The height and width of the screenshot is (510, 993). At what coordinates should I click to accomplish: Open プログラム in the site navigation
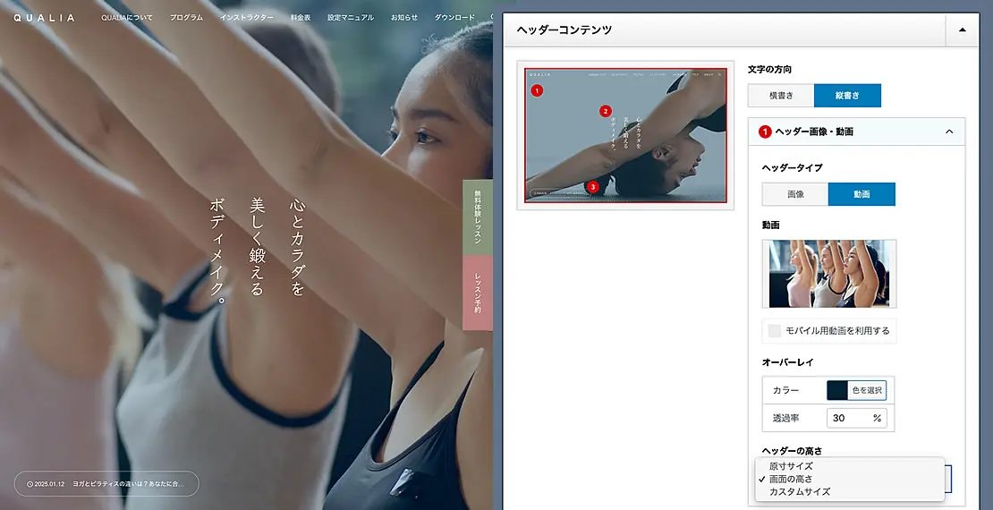(x=186, y=18)
